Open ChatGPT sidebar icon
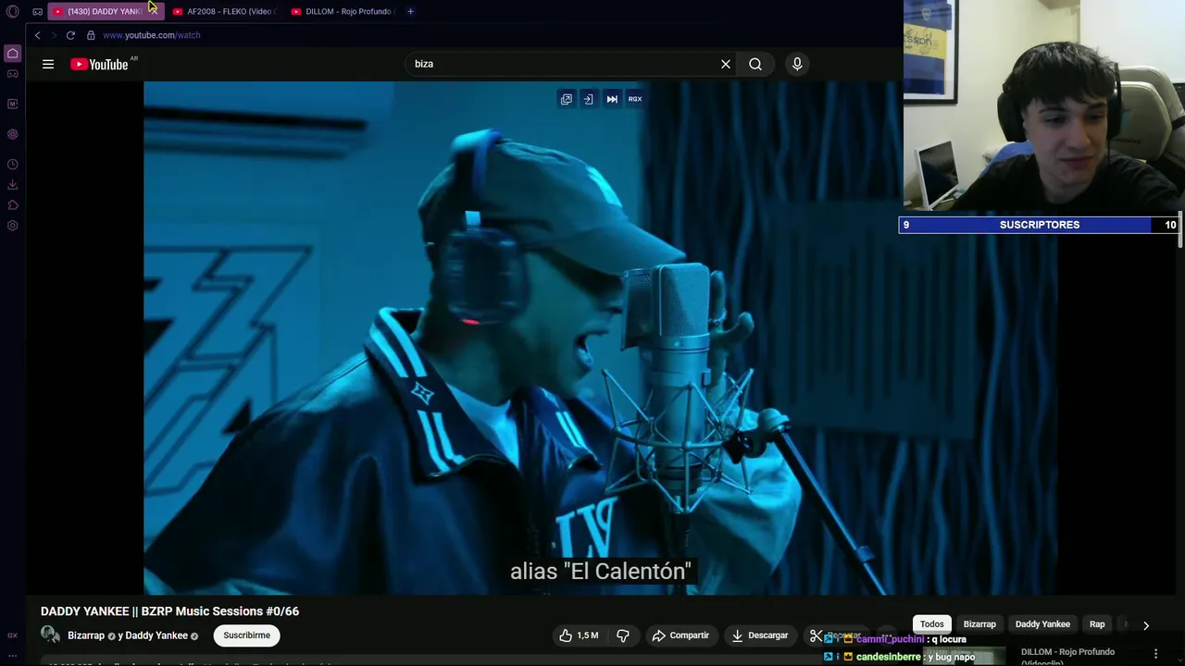The height and width of the screenshot is (666, 1185). 12,134
